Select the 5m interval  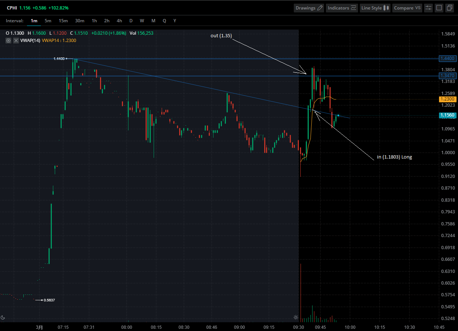[48, 21]
